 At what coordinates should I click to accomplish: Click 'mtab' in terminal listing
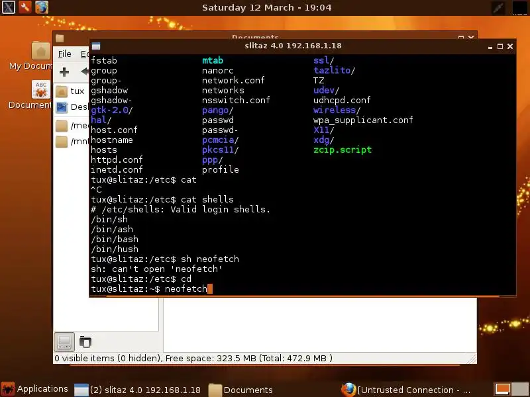[213, 60]
